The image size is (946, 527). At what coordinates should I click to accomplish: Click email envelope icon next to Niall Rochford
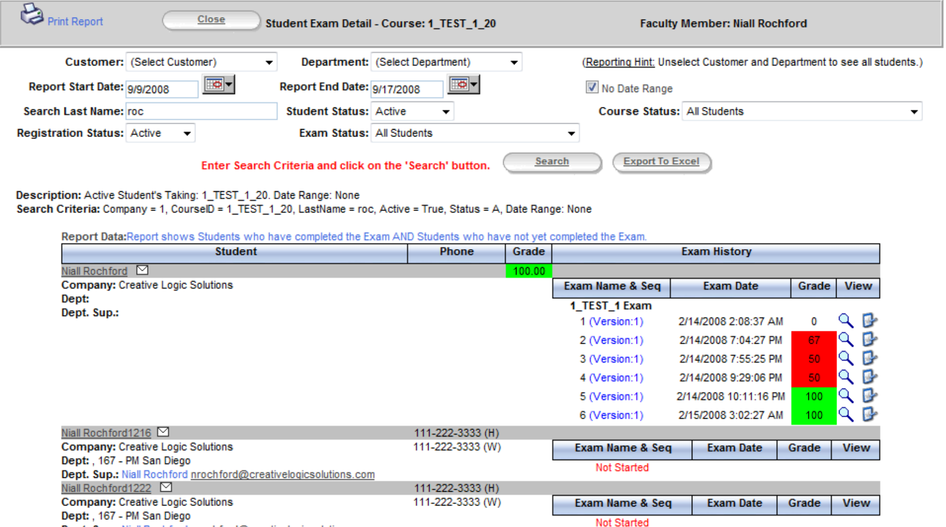point(142,270)
